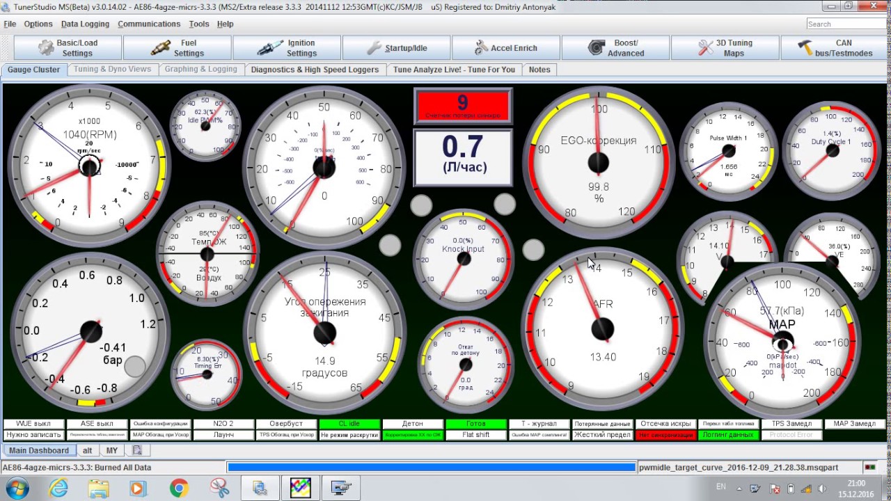The image size is (891, 501).
Task: Open Diagnostics & High Speed Loggers tab
Action: point(315,70)
